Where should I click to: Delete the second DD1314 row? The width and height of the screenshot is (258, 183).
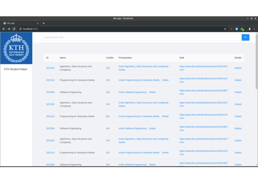pos(165,116)
